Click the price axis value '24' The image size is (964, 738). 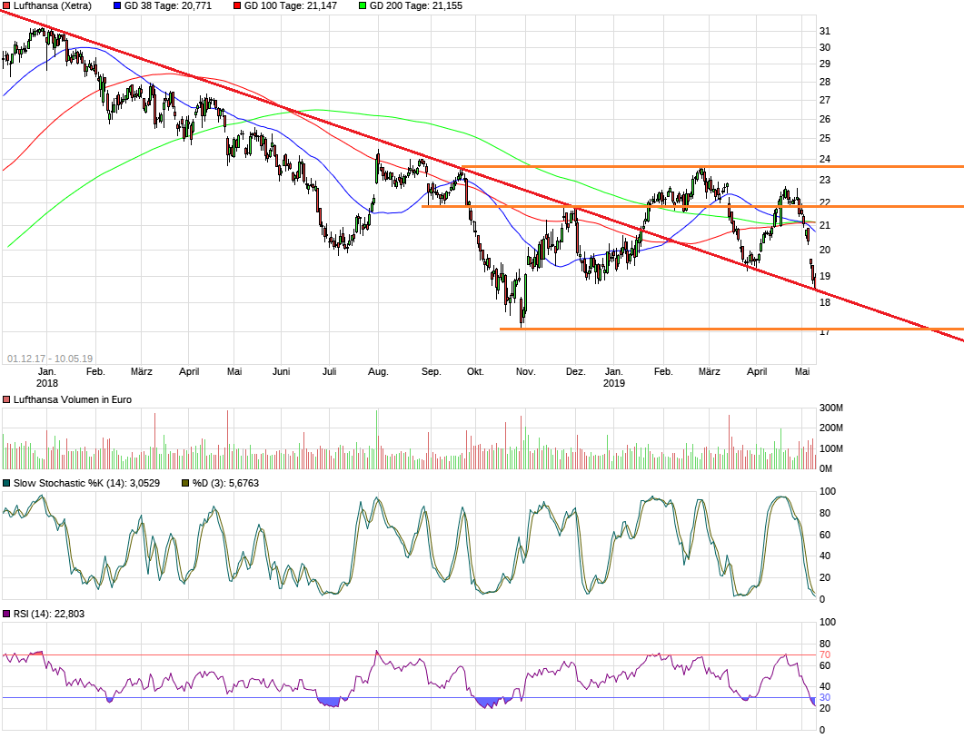(824, 159)
